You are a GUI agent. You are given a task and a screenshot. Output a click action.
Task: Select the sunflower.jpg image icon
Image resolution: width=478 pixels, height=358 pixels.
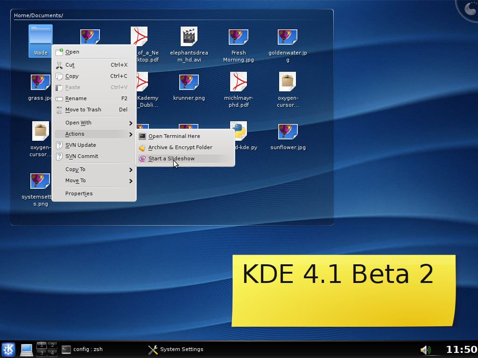pyautogui.click(x=288, y=131)
